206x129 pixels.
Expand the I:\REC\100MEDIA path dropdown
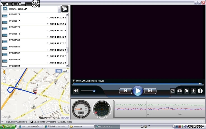[59, 9]
